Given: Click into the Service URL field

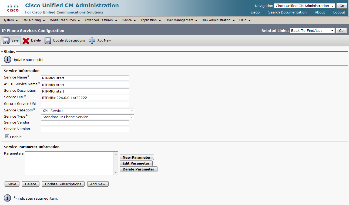Looking at the screenshot, I should coord(85,98).
